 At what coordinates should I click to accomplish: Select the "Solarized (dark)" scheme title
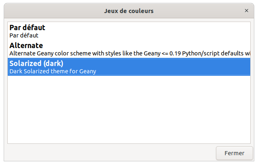[x=36, y=64]
